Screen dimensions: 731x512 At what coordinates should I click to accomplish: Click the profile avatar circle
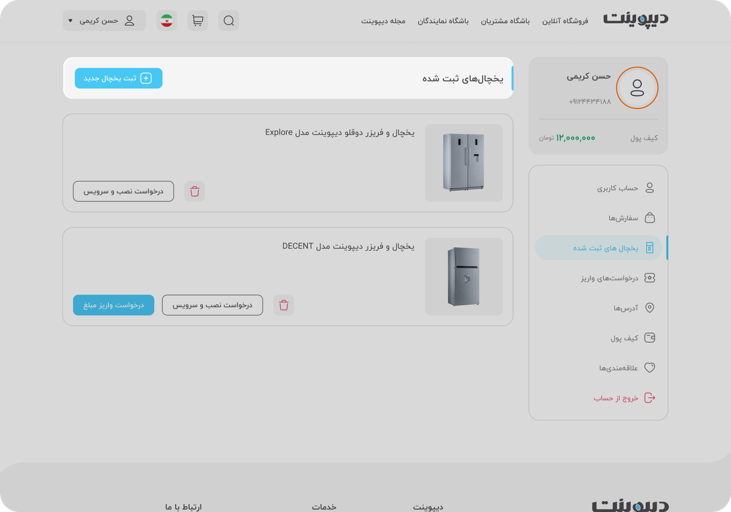click(x=637, y=88)
